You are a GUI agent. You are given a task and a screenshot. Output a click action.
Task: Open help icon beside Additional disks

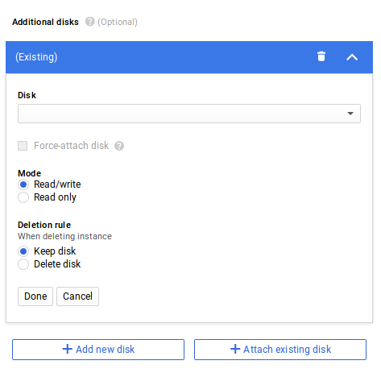coord(90,22)
